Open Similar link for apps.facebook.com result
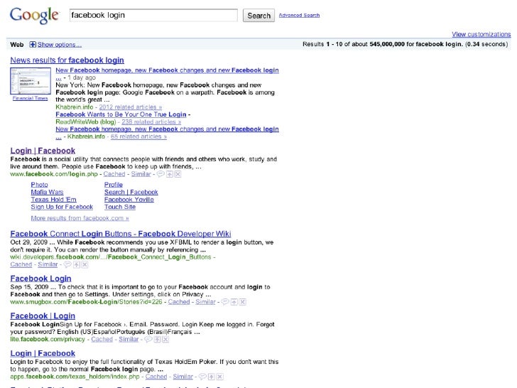The width and height of the screenshot is (517, 388). (183, 377)
